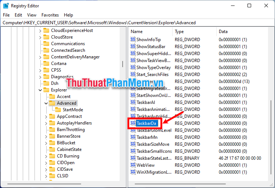Expand the ContentDeliveryManager key
The image size is (275, 188).
40,57
